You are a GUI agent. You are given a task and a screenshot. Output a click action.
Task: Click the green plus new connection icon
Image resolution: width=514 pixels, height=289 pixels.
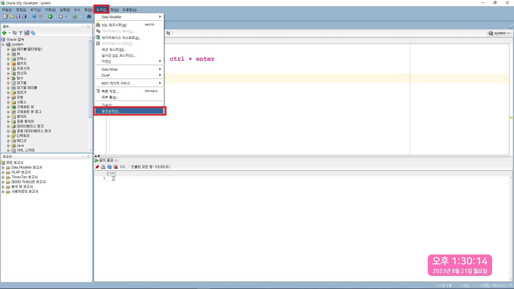pyautogui.click(x=4, y=33)
